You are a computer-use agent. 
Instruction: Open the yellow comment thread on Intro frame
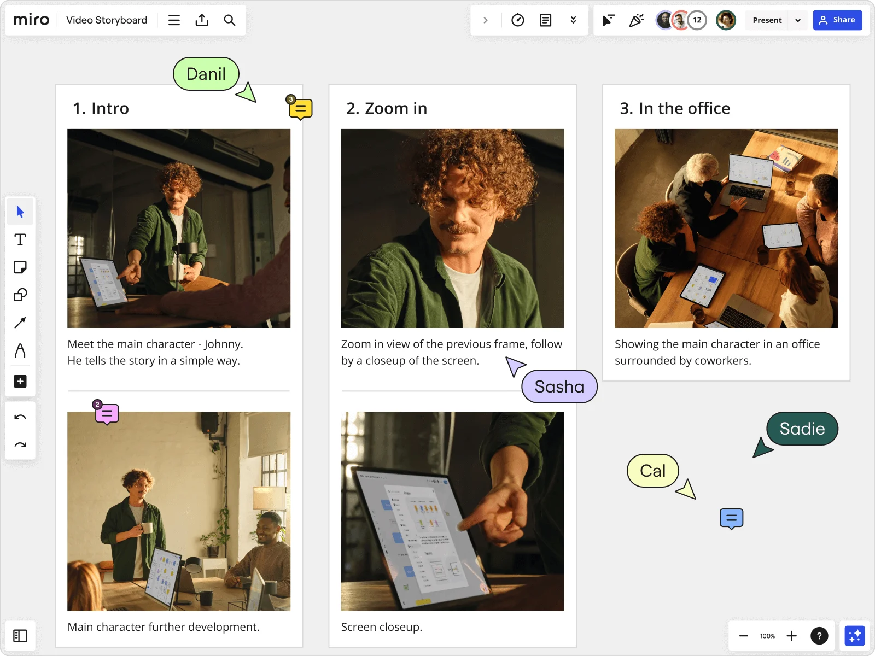(300, 109)
